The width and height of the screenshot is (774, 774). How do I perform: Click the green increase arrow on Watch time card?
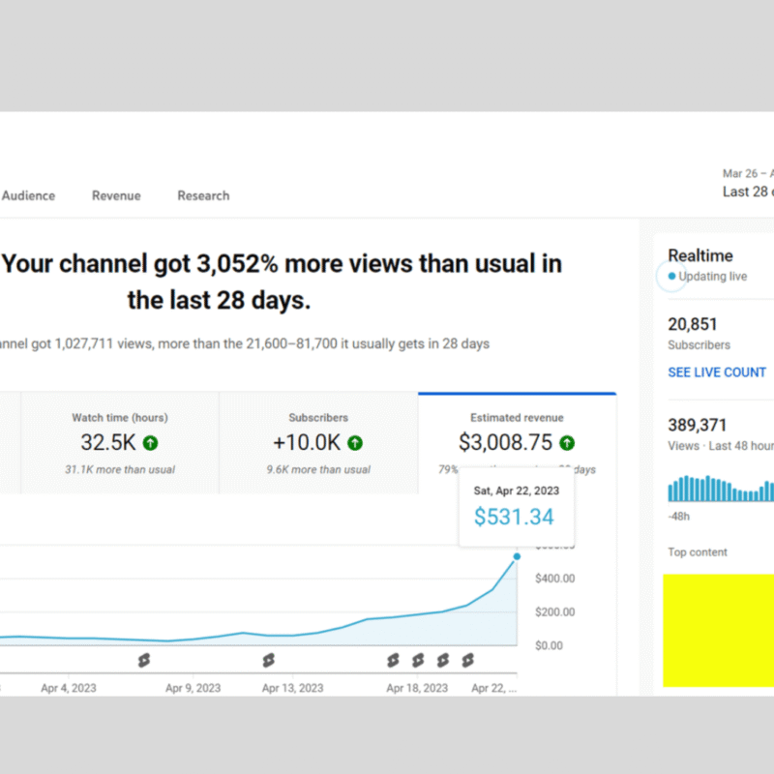click(150, 442)
